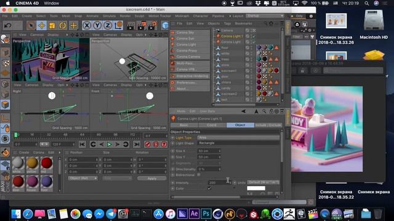Open After Effects from the Dock
This screenshot has height=221, width=394.
[194, 214]
